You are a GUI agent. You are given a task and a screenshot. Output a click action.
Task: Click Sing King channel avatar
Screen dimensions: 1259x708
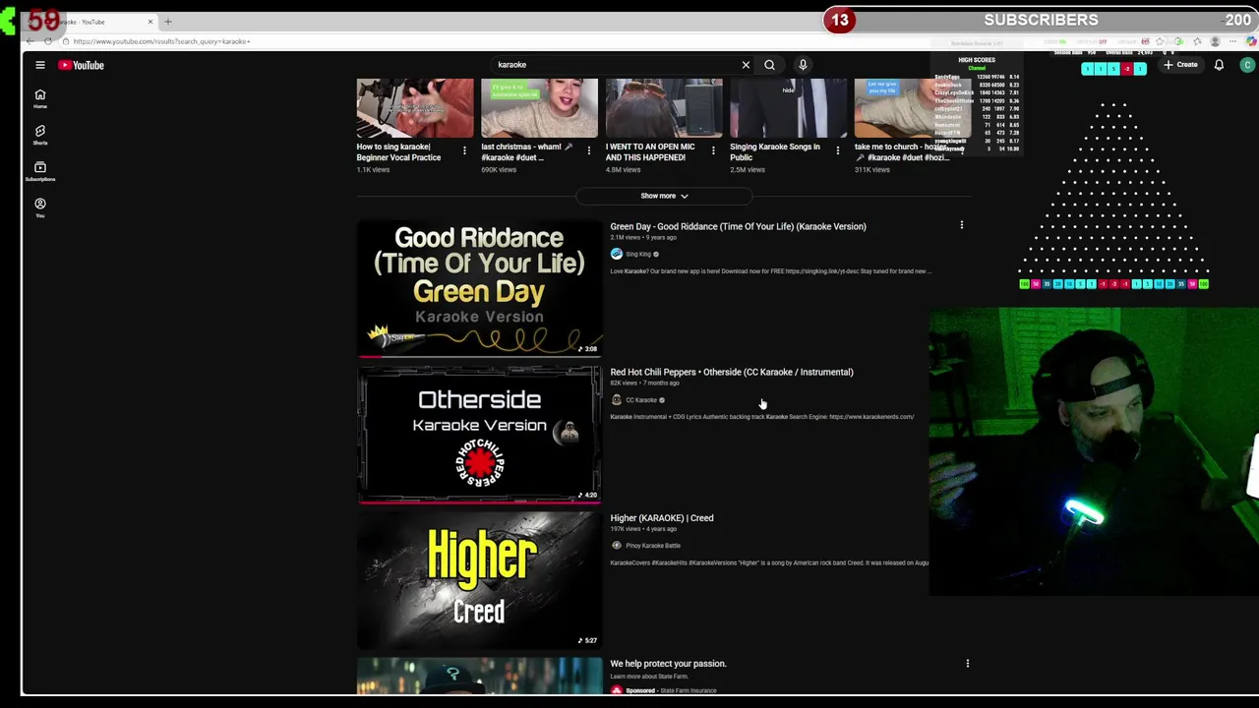tap(617, 254)
